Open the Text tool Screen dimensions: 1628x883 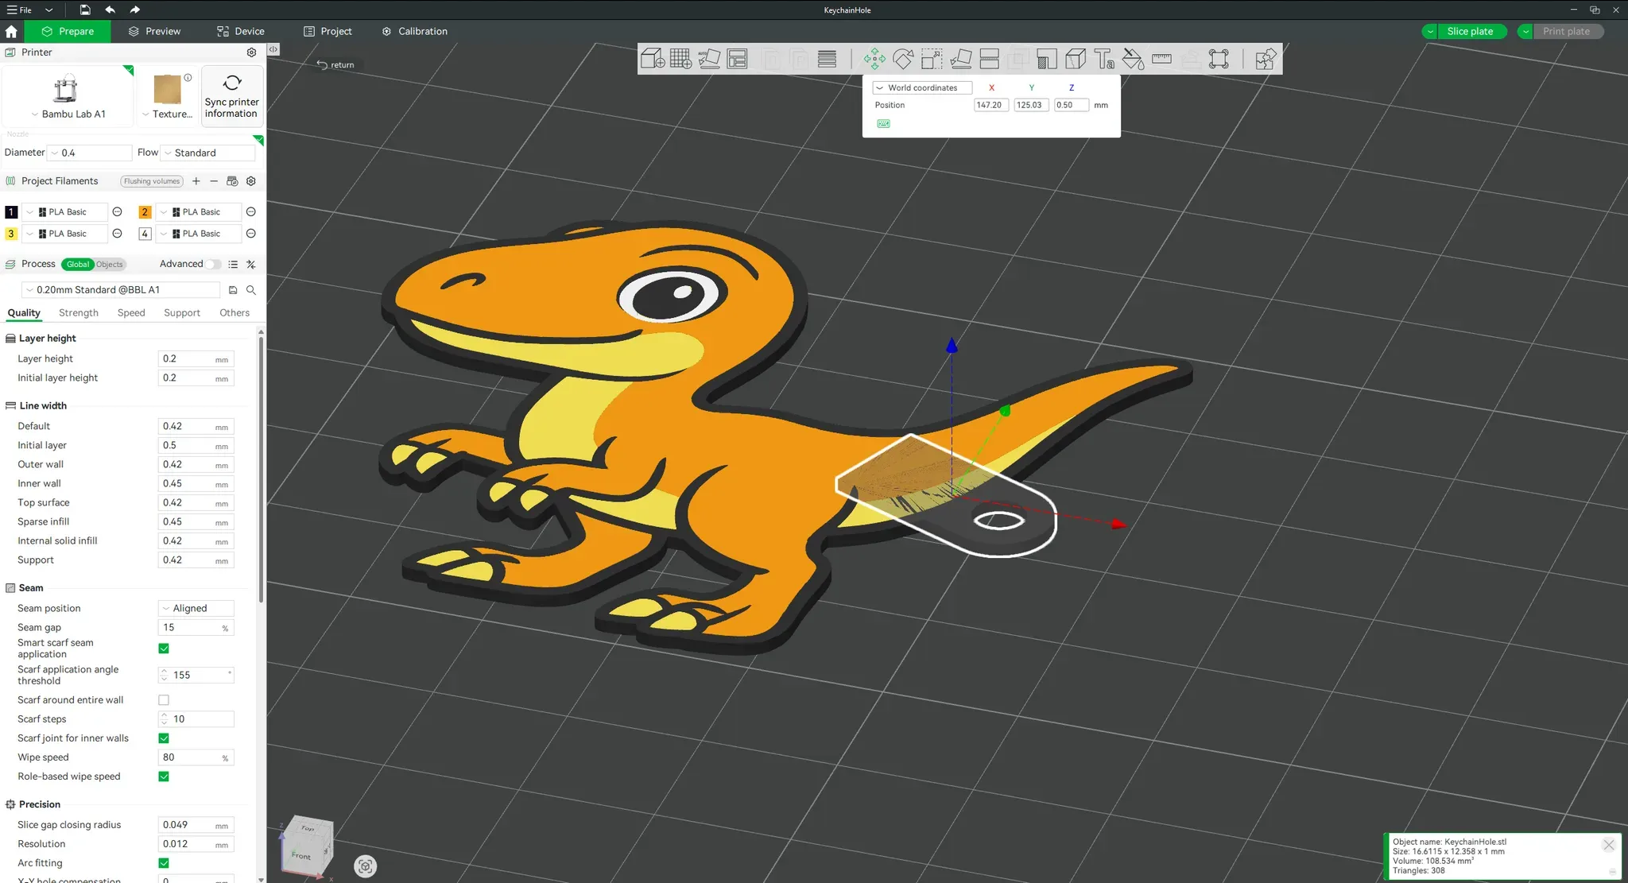tap(1104, 59)
